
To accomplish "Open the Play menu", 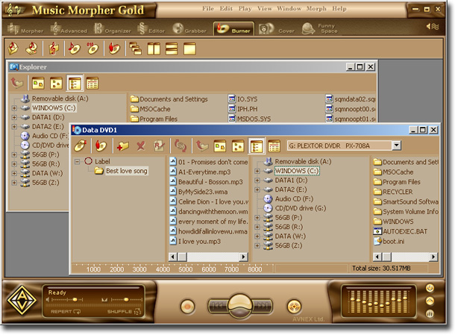I will 244,8.
